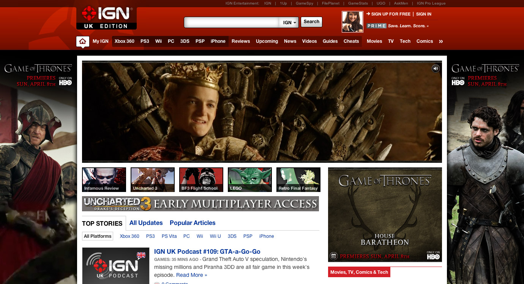The image size is (524, 284).
Task: Open the TV nav item
Action: [x=391, y=41]
